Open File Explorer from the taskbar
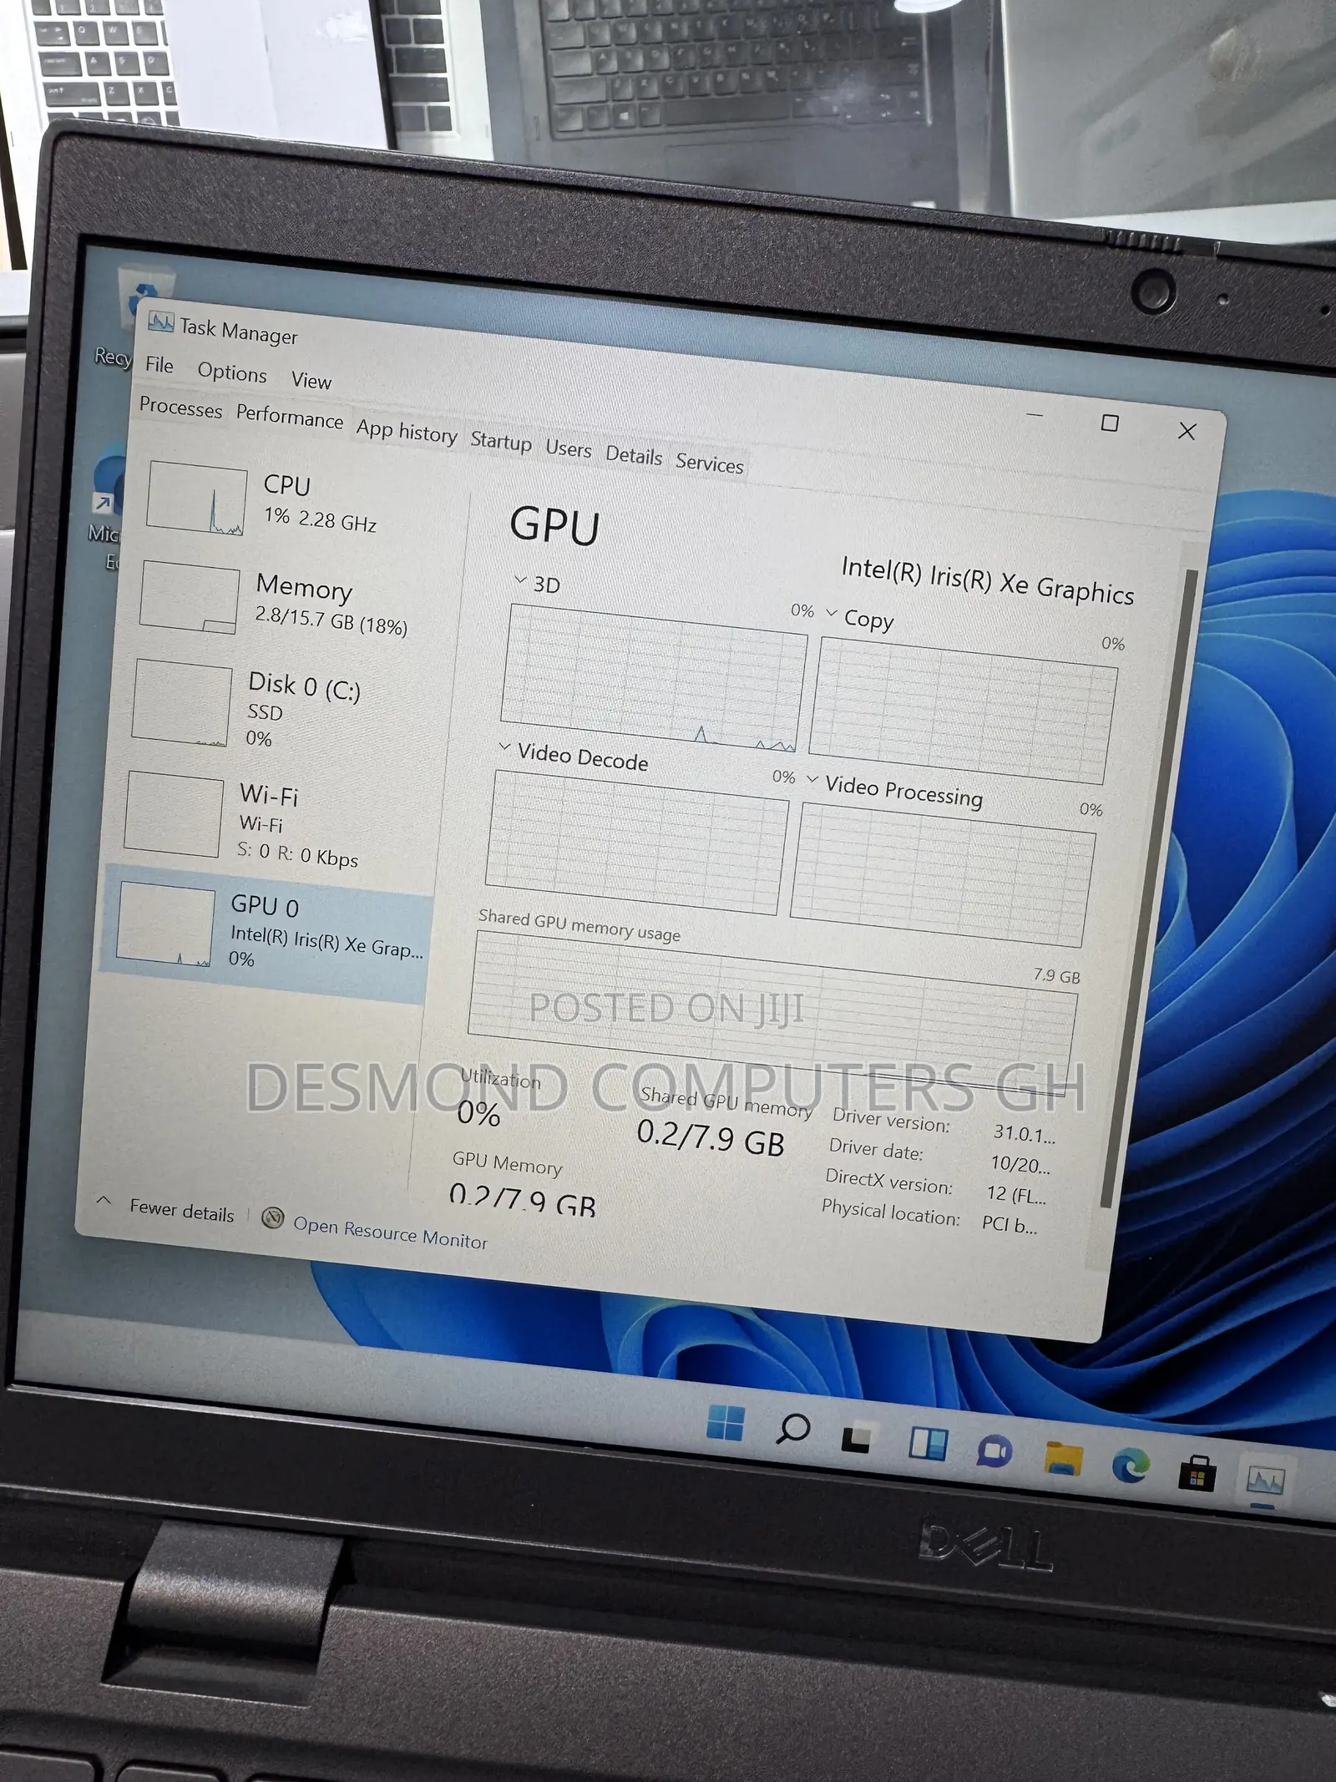The height and width of the screenshot is (1782, 1336). tap(1062, 1458)
